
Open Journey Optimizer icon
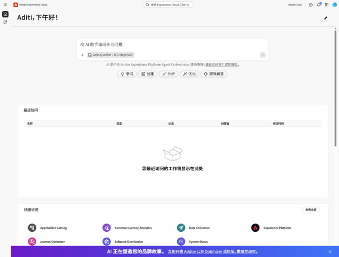[32, 242]
